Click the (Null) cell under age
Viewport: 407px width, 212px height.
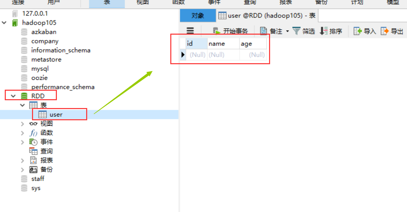pyautogui.click(x=253, y=55)
